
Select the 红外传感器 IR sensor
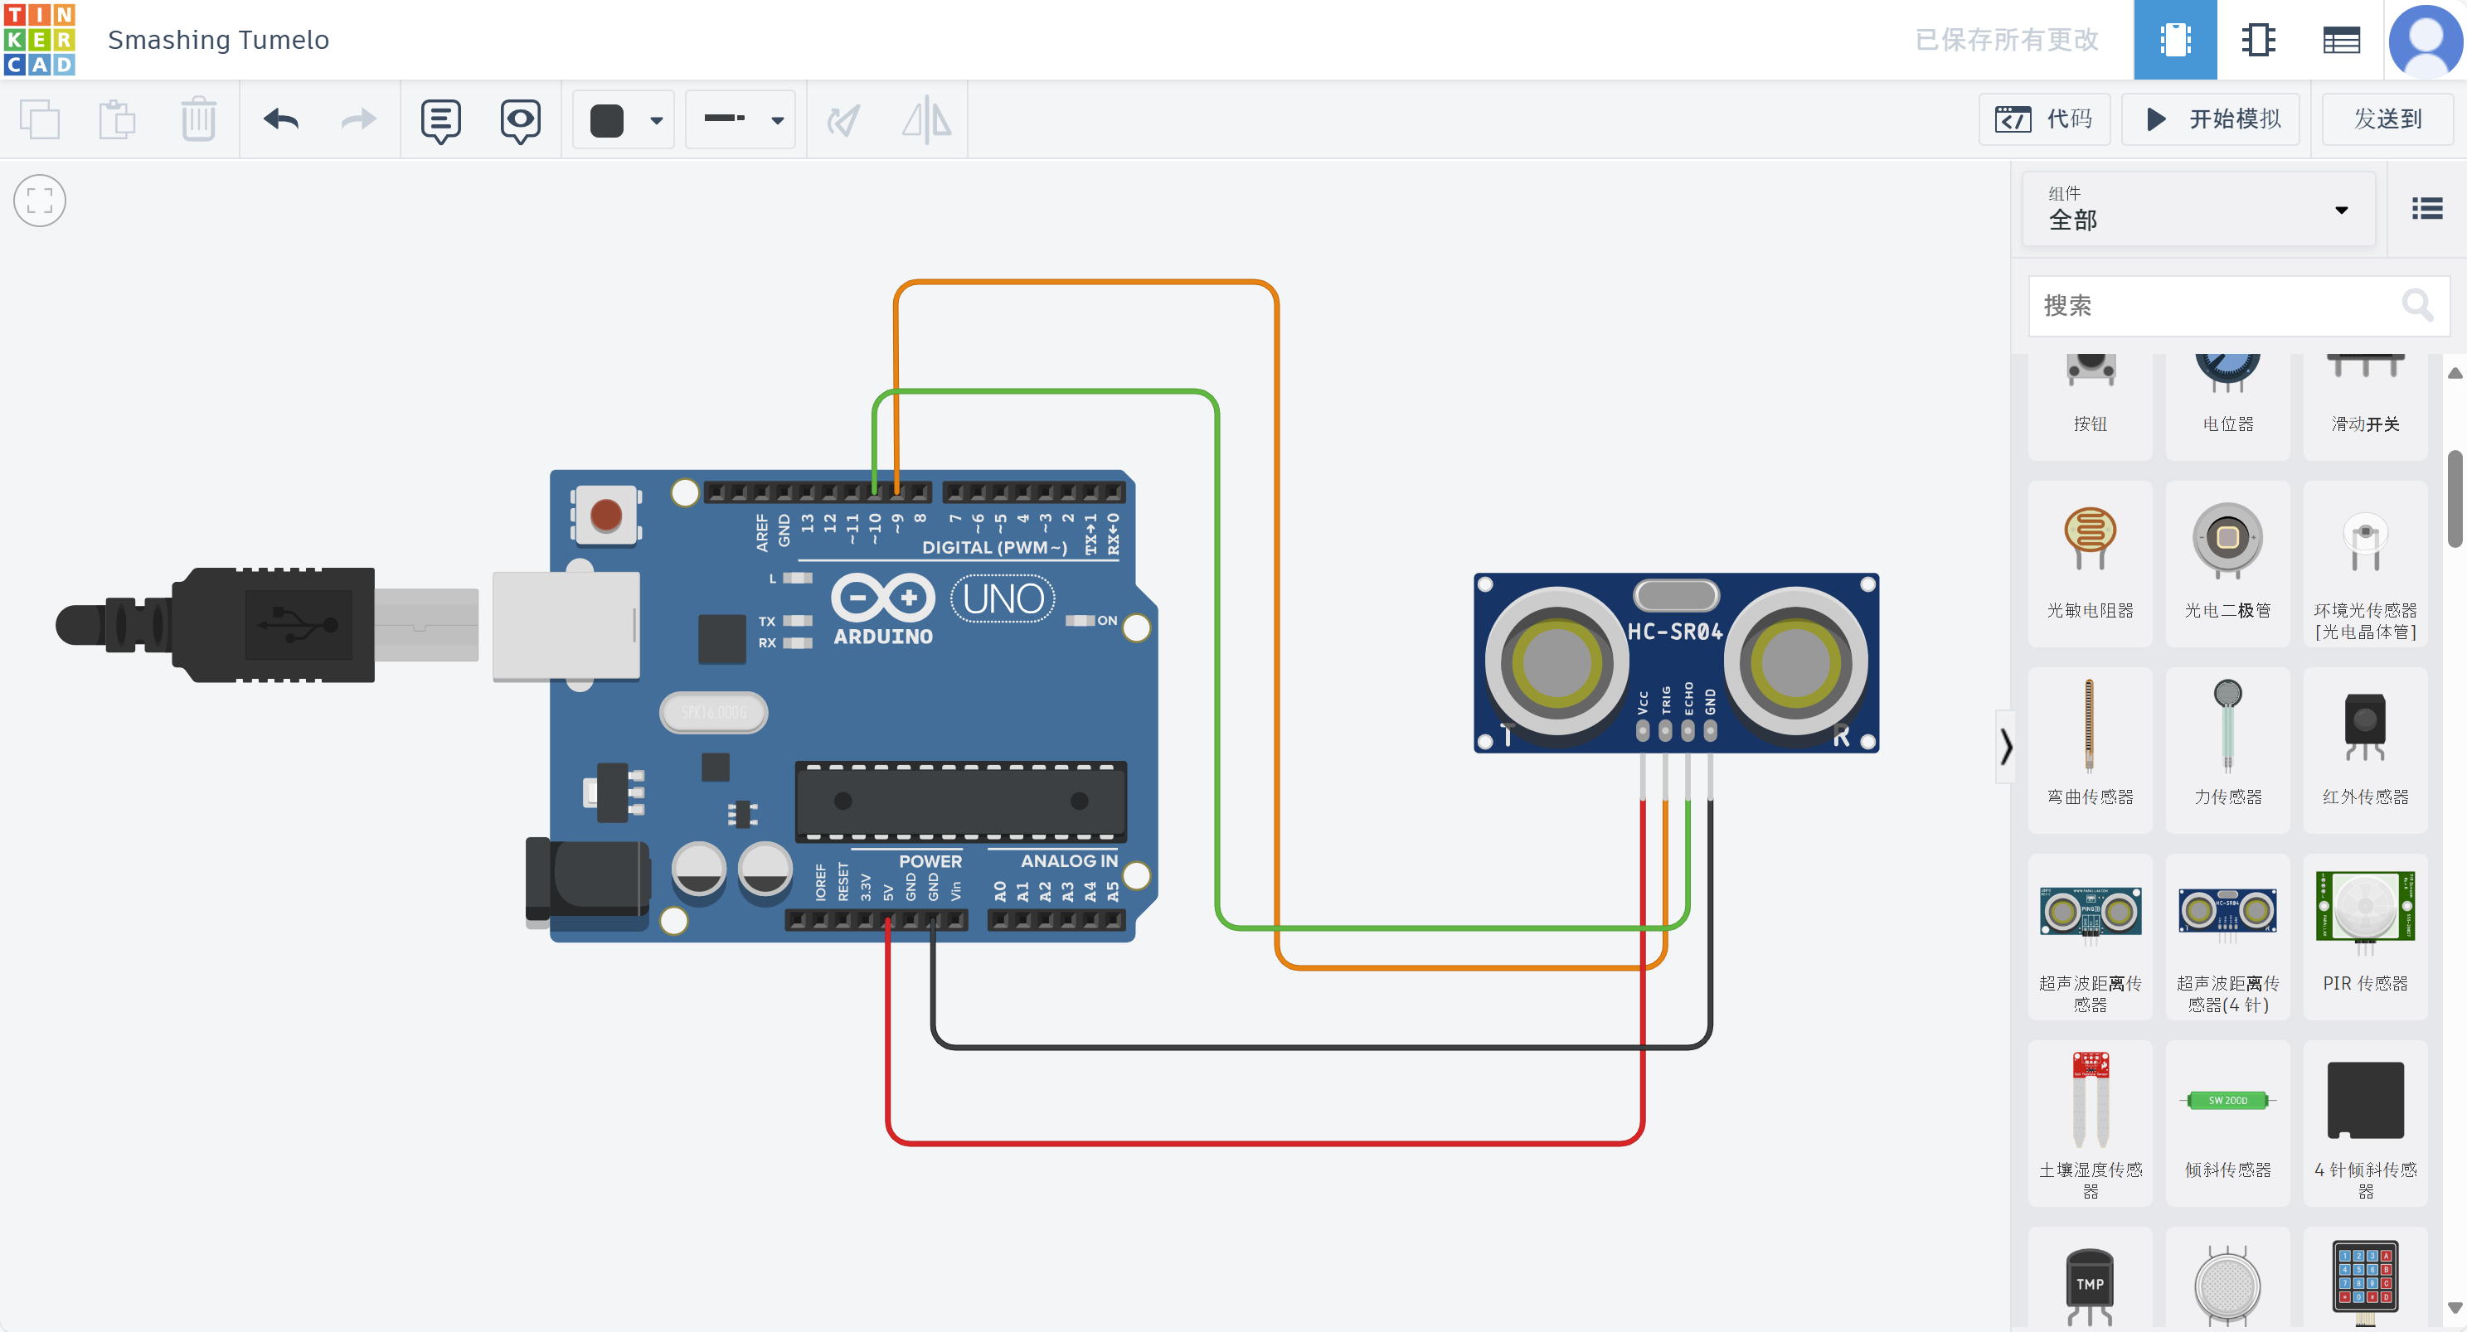pyautogui.click(x=2366, y=750)
